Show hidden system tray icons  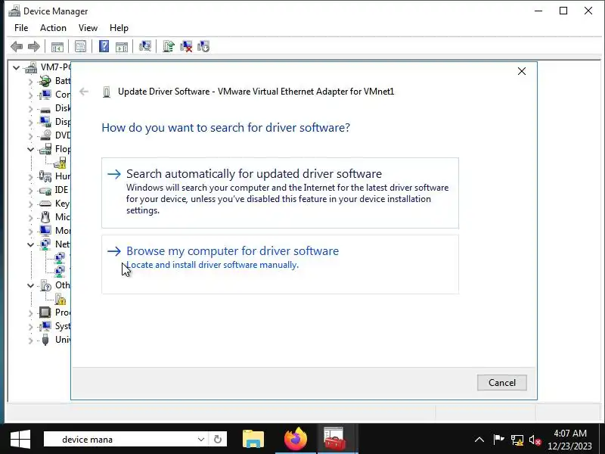click(x=479, y=440)
